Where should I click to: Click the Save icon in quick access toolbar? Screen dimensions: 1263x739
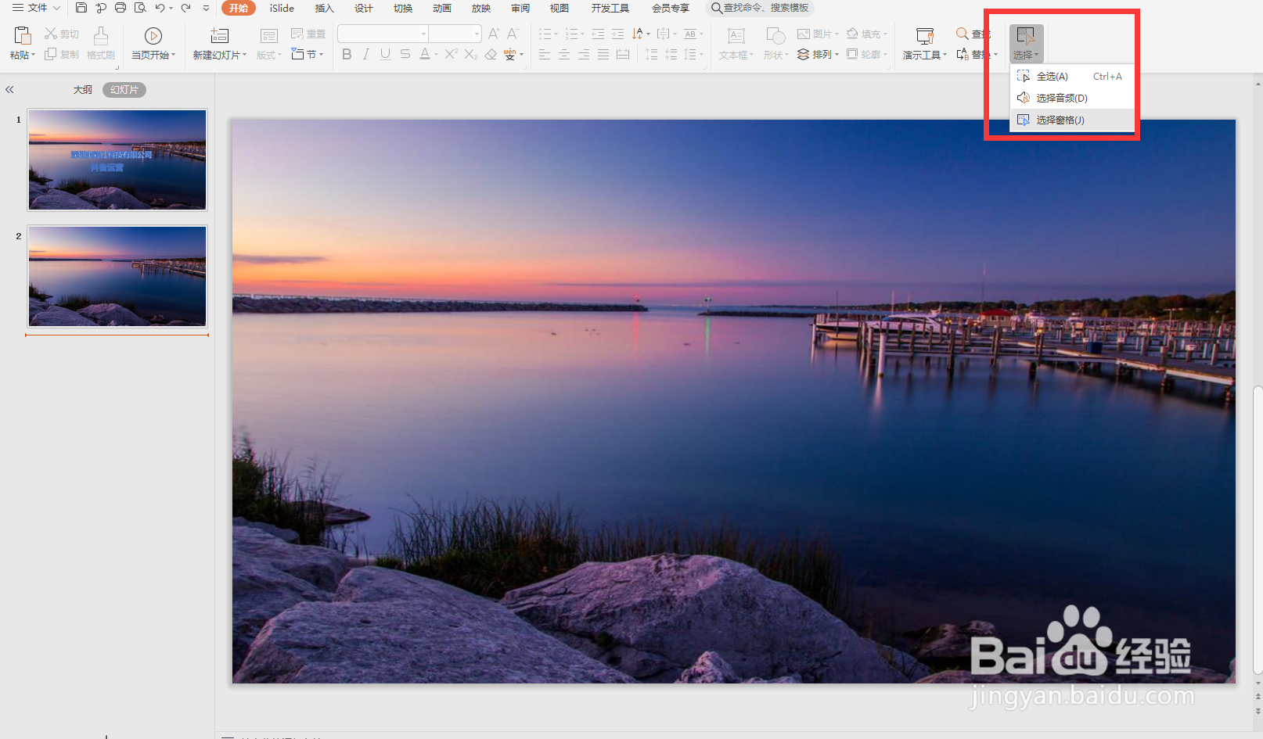click(x=81, y=8)
